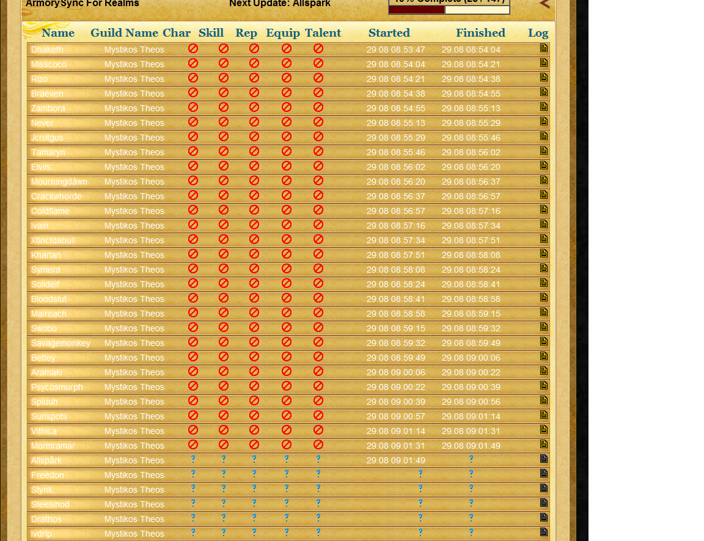Click Mystikos Theos guild in Kharlan's row
Screen dimensions: 704x541
point(134,255)
